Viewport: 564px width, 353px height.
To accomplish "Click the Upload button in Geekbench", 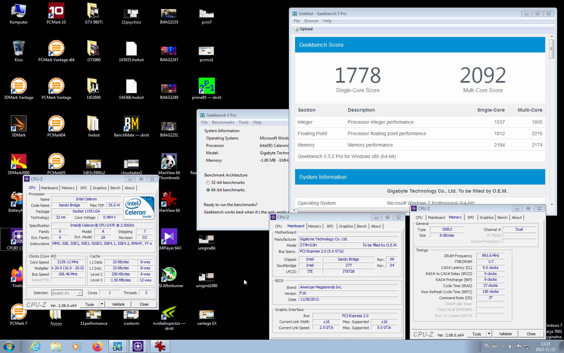I will [303, 29].
